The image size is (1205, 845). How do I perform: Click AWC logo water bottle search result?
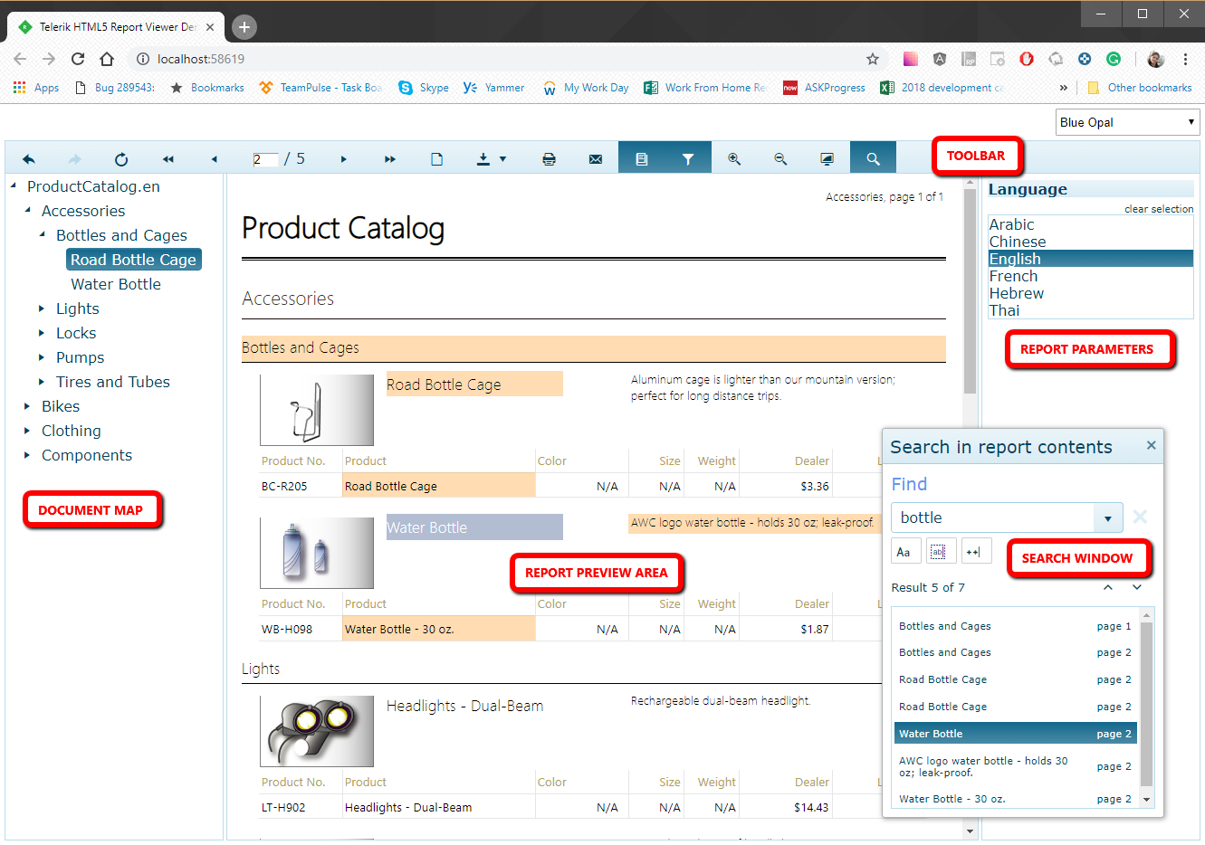click(x=983, y=766)
